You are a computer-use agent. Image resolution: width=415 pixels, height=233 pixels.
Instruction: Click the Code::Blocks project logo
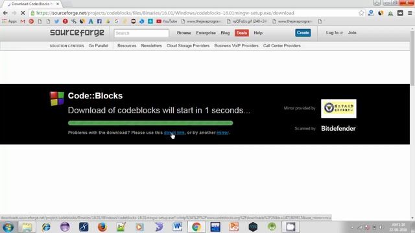click(x=57, y=98)
